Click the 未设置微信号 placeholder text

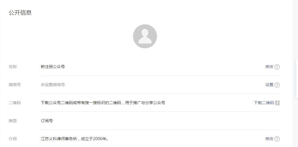point(53,85)
